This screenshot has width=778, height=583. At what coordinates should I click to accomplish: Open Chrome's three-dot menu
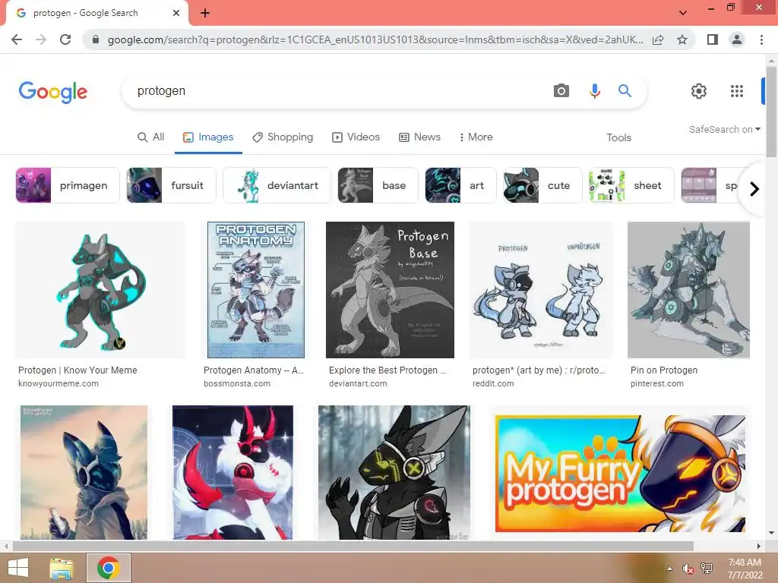[761, 39]
